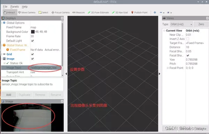This screenshot has height=134, width=209.
Task: Select the Pitch value 0.785398
Action: click(192, 64)
